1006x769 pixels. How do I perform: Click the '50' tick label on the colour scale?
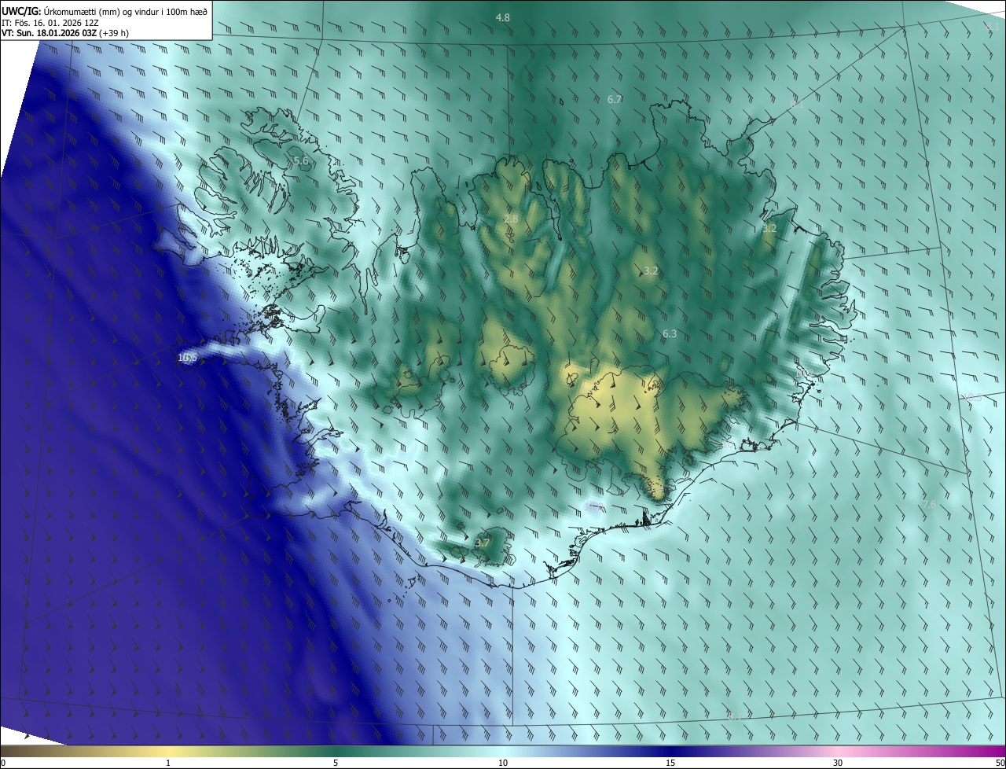[1000, 763]
